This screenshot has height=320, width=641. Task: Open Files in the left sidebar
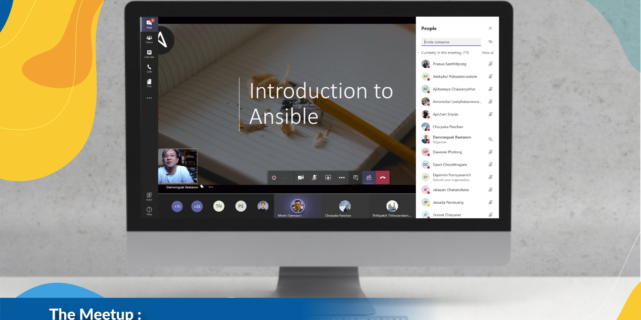coord(149,83)
